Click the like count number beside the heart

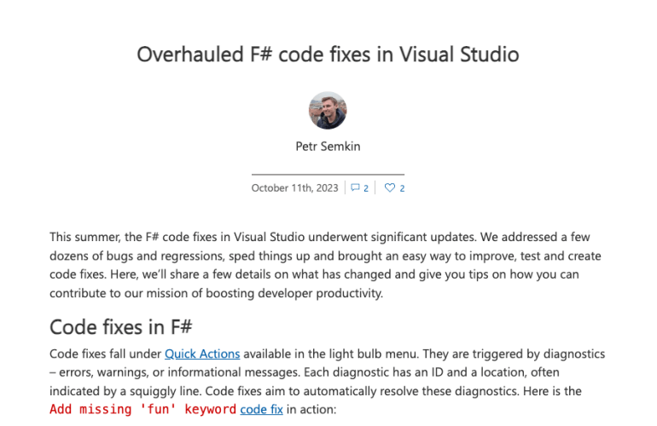(402, 188)
